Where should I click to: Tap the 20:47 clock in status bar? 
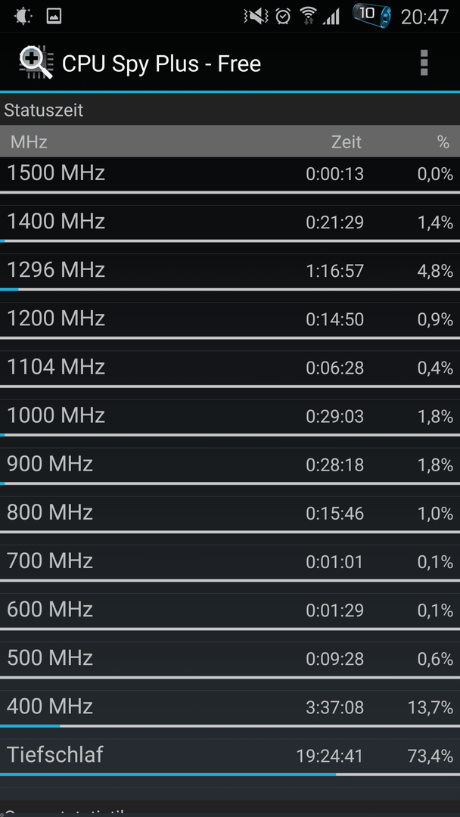424,17
